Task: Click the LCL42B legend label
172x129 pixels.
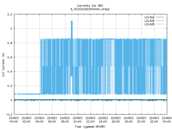Action: tap(149, 24)
